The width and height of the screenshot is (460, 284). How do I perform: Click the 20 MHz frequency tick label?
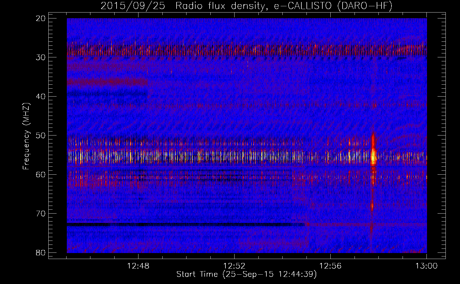41,18
